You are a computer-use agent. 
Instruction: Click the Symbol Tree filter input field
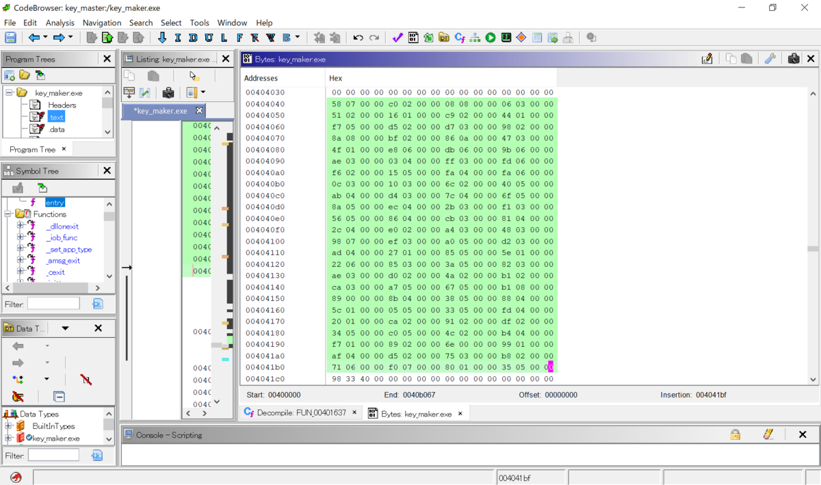coord(53,304)
